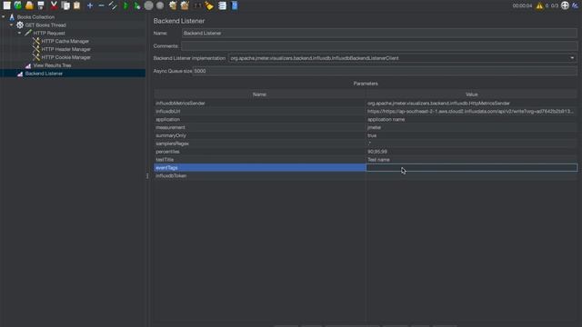Click the Save test plan icon
This screenshot has height=327, width=582.
tap(41, 5)
